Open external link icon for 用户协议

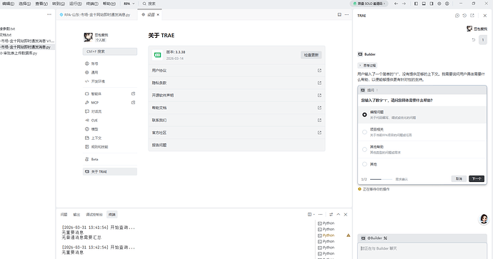coord(319,71)
